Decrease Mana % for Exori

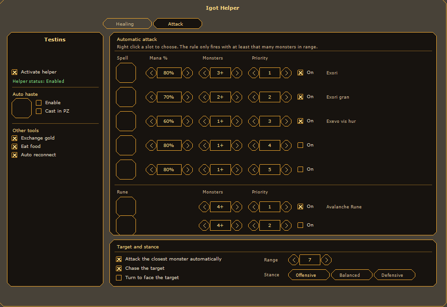tap(151, 73)
